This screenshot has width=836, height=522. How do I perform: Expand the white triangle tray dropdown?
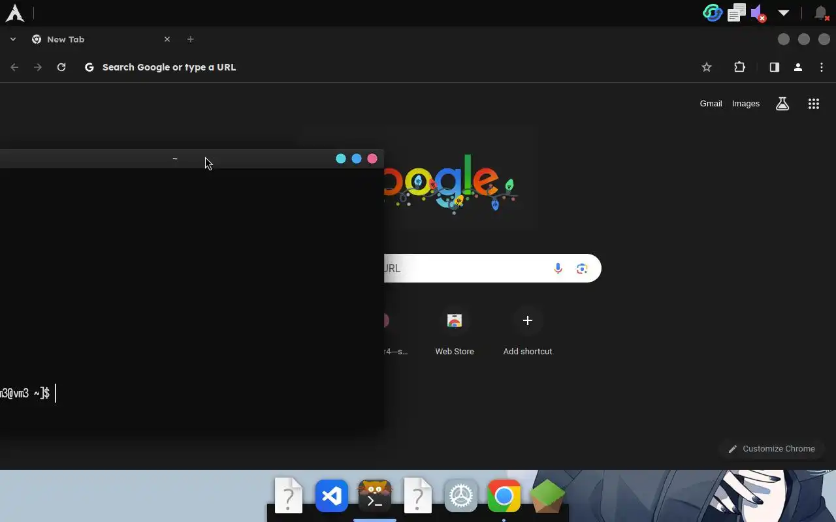[784, 12]
